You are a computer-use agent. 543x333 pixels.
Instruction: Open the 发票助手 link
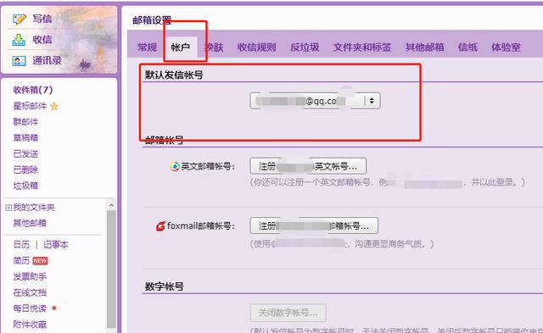30,276
